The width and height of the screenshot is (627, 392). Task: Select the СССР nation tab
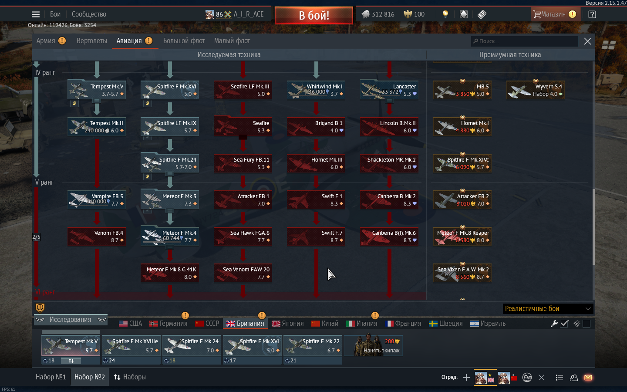tap(207, 324)
